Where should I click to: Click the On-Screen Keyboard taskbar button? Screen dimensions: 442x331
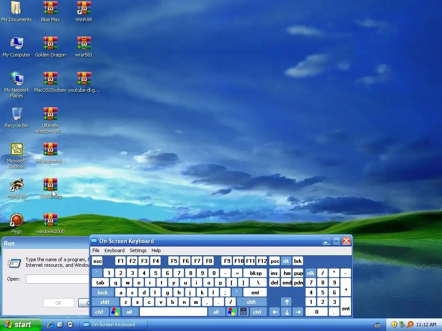pyautogui.click(x=114, y=325)
